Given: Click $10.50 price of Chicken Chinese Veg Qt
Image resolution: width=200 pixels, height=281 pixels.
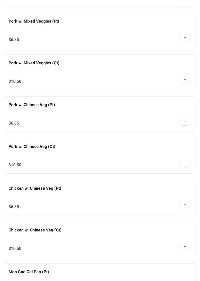Looking at the screenshot, I should click(15, 249).
